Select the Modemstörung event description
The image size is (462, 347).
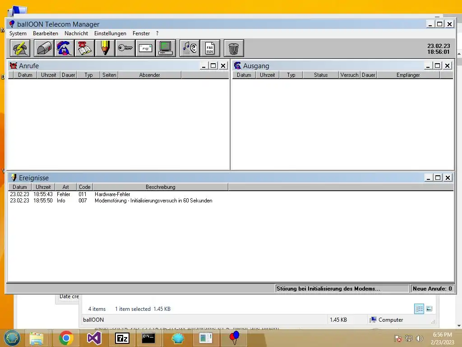coord(153,201)
